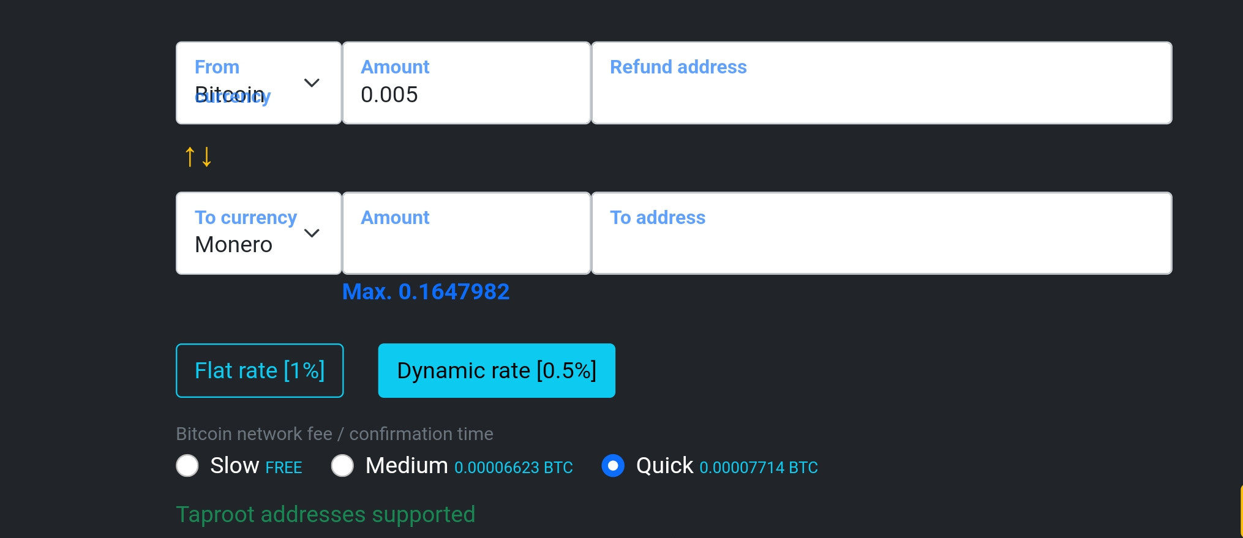Click the From Amount field showing 0.005
Image resolution: width=1243 pixels, height=538 pixels.
coord(467,83)
